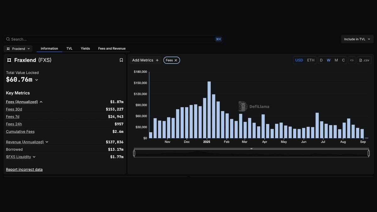Click the right handle of range slider
Screen dimensions: 377x212
(369, 153)
